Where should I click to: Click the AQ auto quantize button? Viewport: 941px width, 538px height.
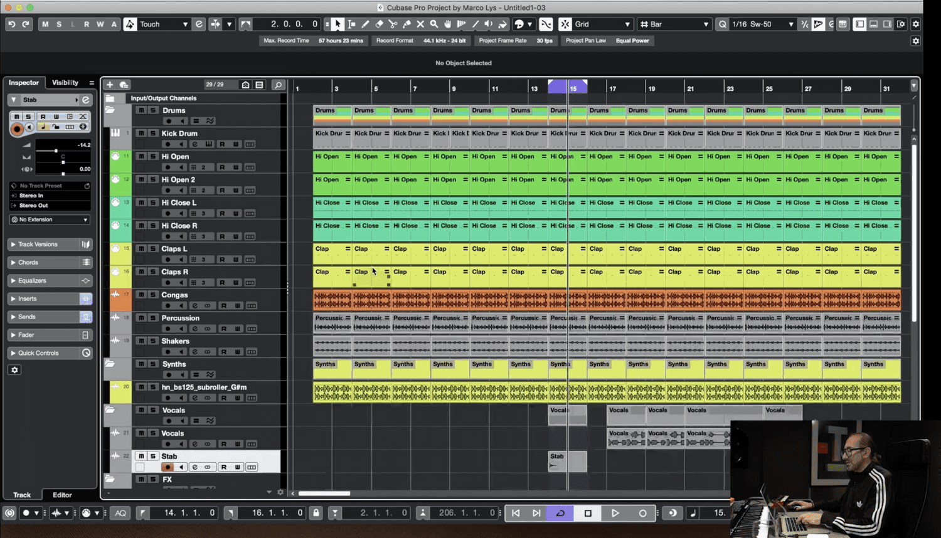pyautogui.click(x=120, y=513)
